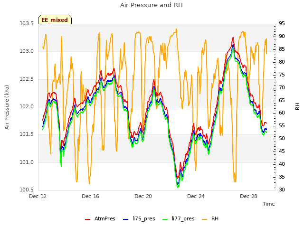The image size is (304, 228).
Task: Click the 100.5 pressure tick label
Action: 27,190
